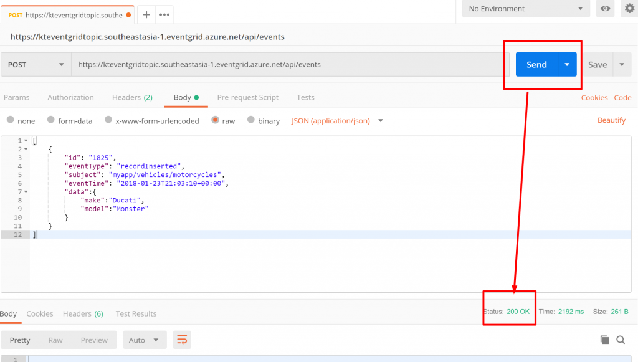Collapse the data object fold at line 7
The image size is (638, 362).
[26, 191]
